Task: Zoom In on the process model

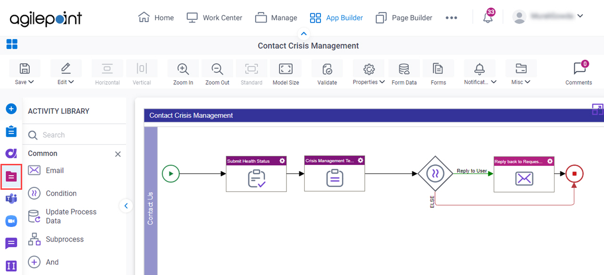Action: [183, 73]
